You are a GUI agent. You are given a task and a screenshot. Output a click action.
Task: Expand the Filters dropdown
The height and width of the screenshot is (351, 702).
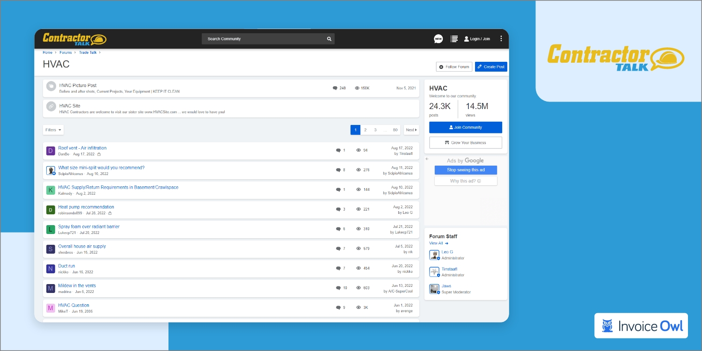53,130
